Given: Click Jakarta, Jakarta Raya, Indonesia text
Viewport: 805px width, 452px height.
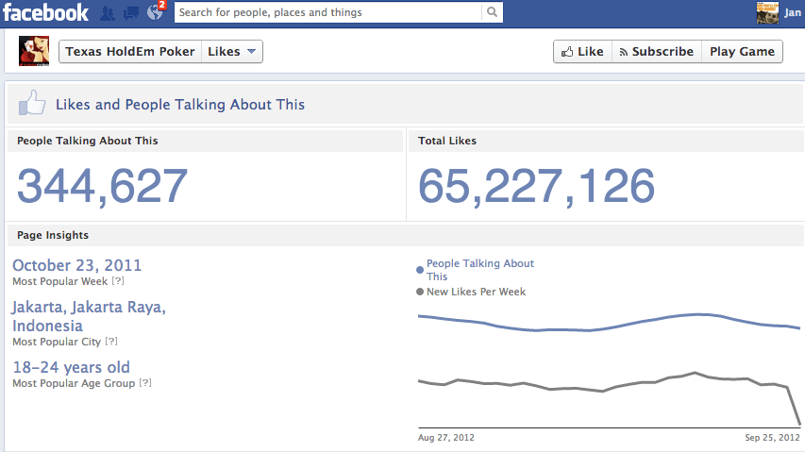Looking at the screenshot, I should click(89, 316).
